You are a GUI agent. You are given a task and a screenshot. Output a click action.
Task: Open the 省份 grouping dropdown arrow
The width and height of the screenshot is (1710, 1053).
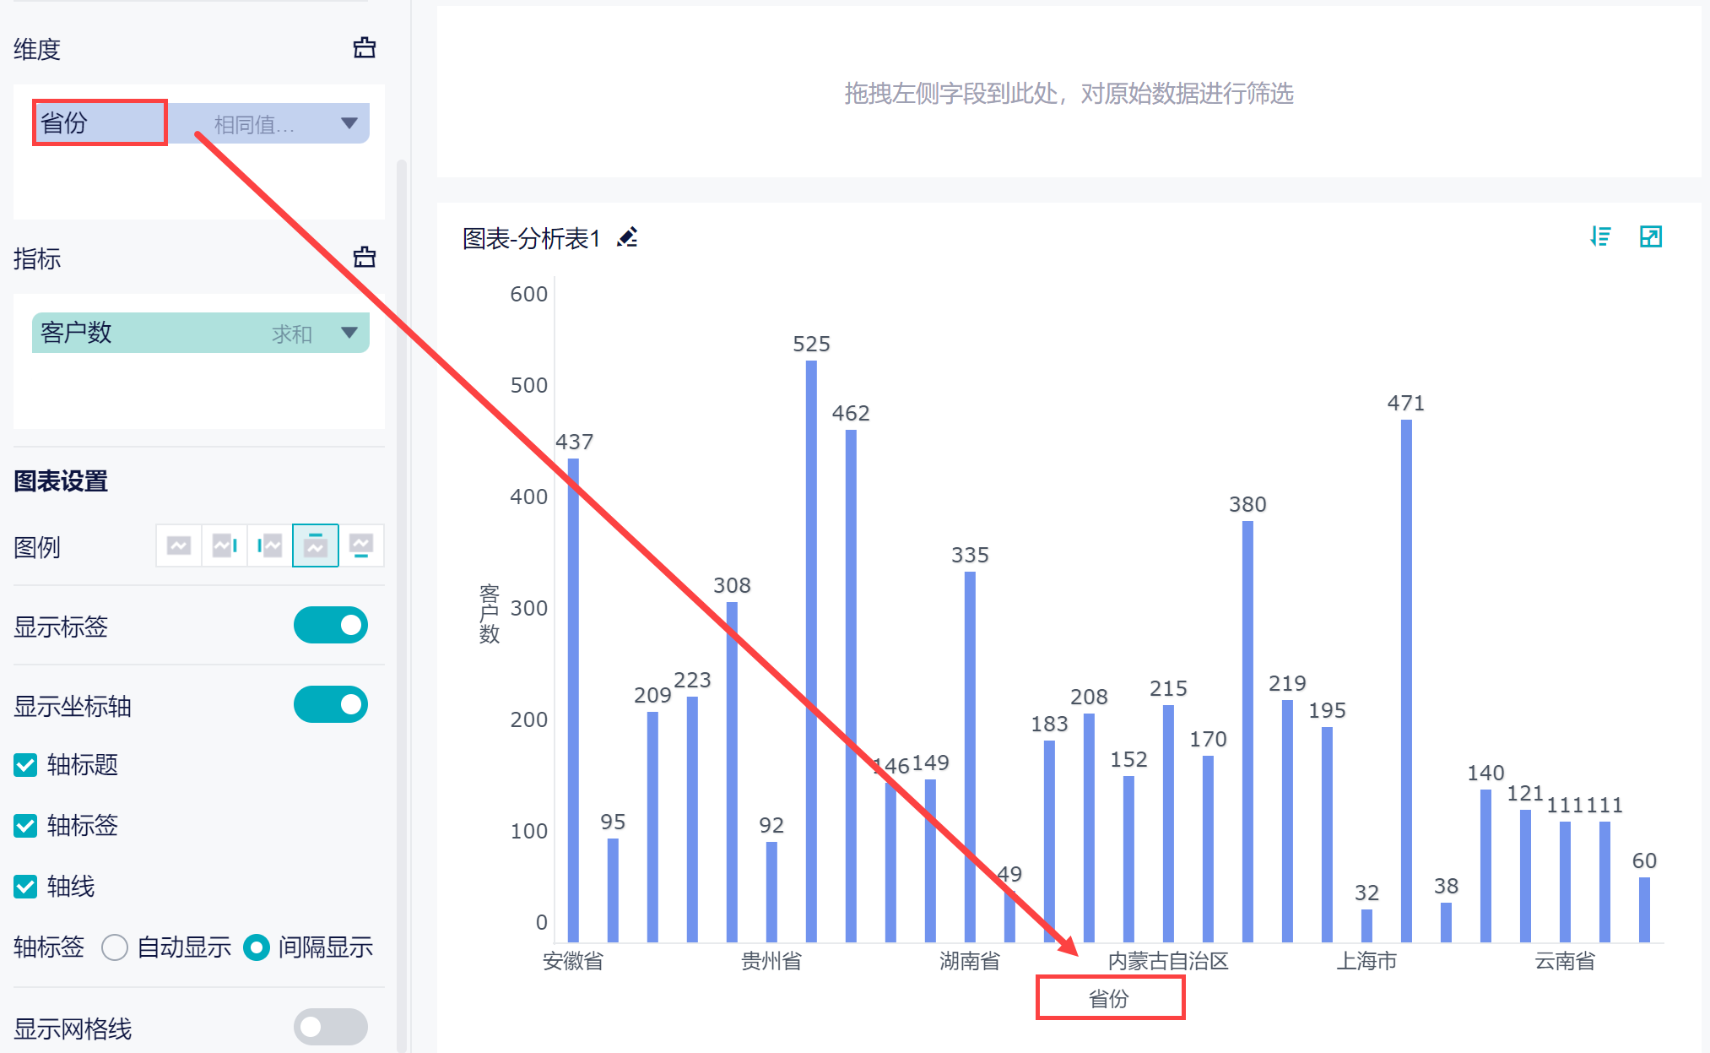[349, 123]
